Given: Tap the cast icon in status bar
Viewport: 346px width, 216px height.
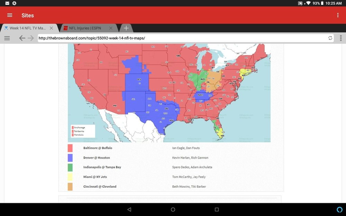Looking at the screenshot, I should [300, 3].
